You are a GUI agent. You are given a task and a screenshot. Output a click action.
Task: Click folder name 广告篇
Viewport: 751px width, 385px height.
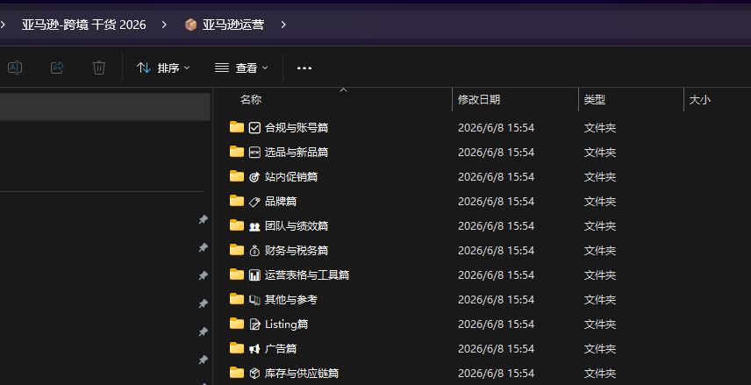pyautogui.click(x=280, y=349)
